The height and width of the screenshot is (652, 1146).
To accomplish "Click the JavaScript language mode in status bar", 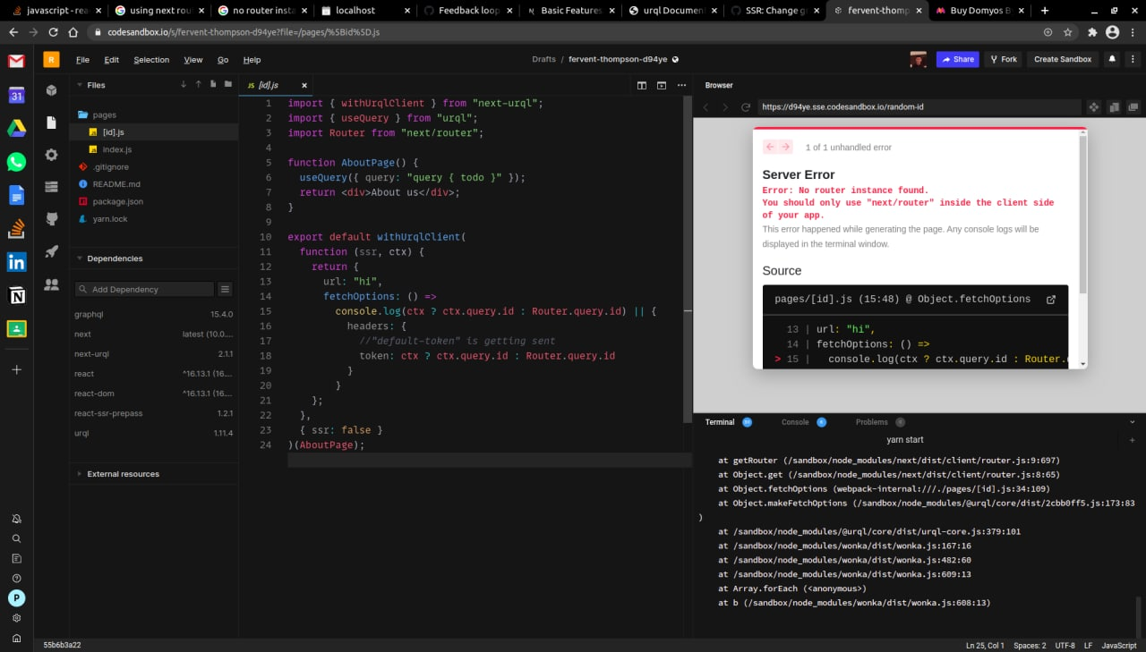I will pos(1118,645).
